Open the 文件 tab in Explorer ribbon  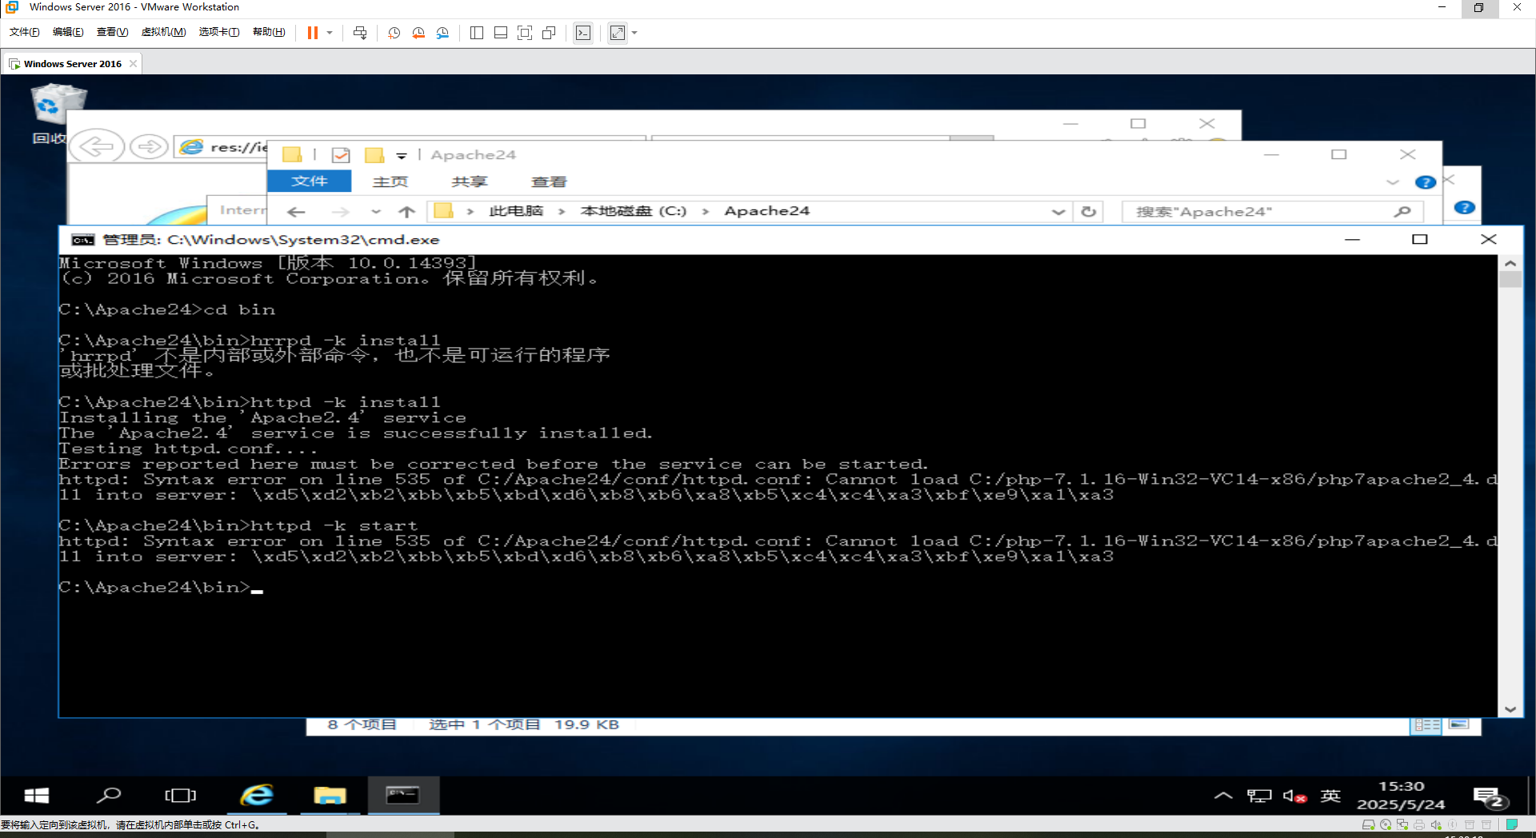[310, 182]
